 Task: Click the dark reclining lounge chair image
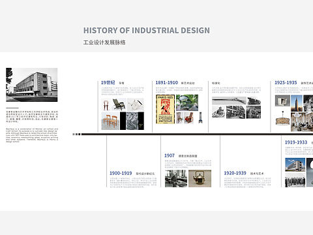click(x=119, y=104)
